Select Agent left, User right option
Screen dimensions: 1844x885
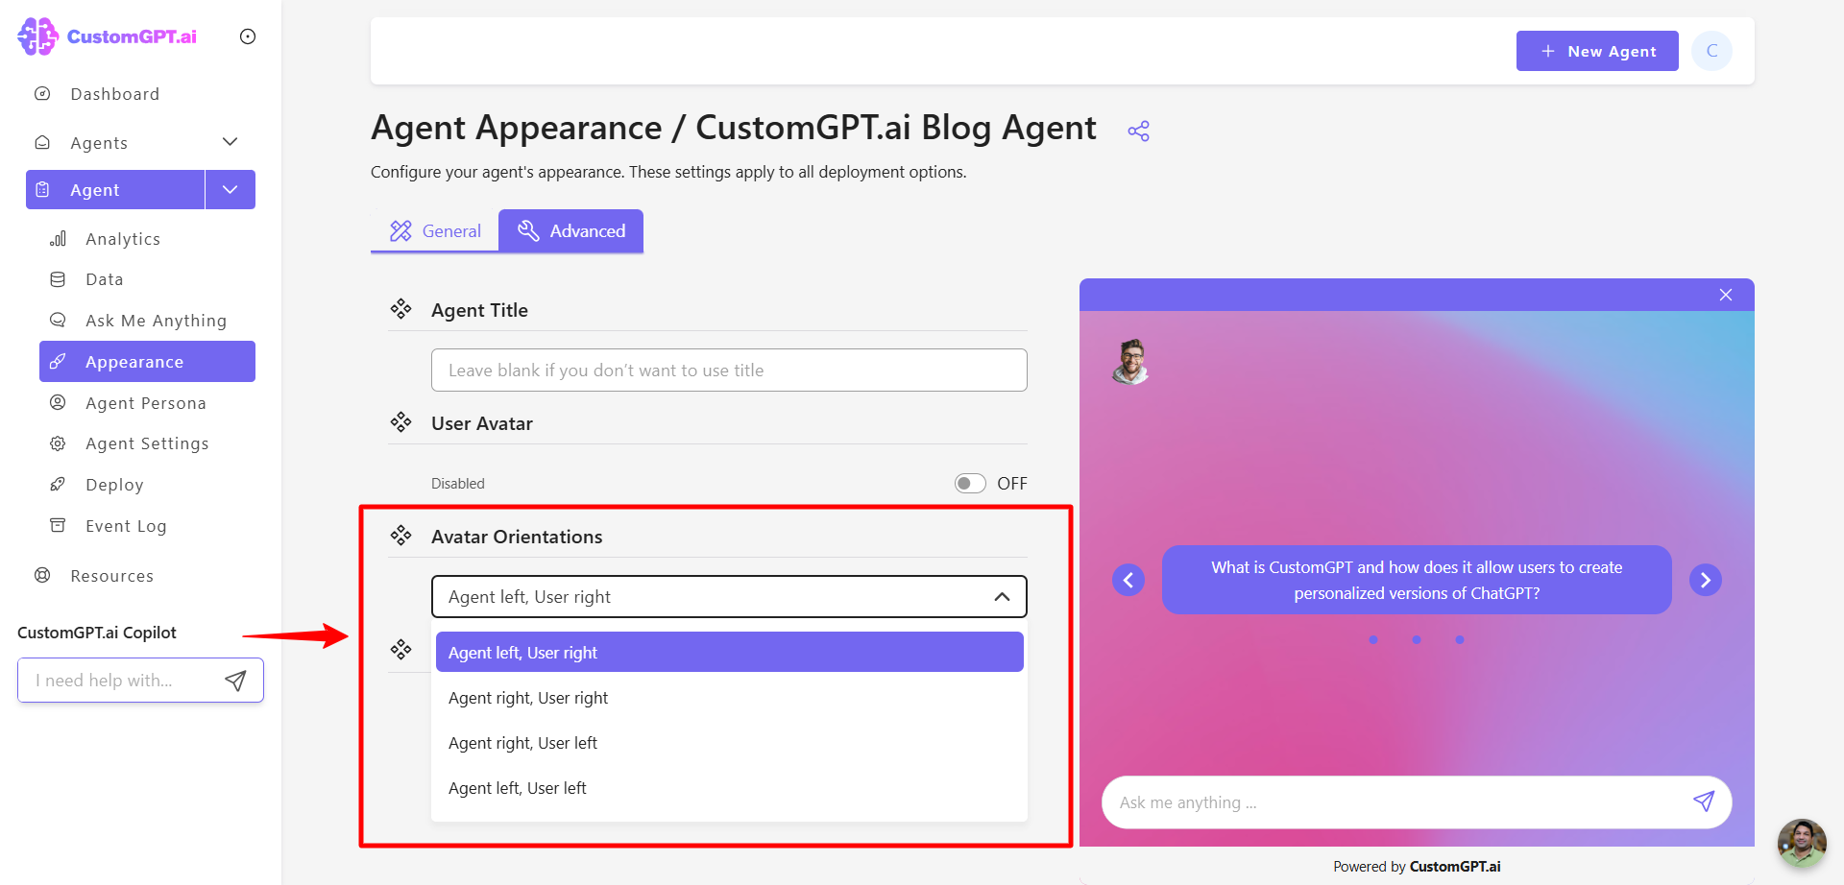[729, 653]
